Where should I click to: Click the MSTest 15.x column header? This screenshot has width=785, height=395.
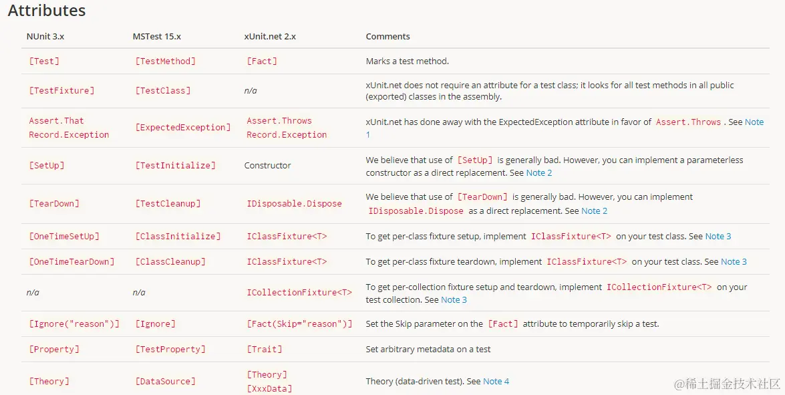coord(157,37)
